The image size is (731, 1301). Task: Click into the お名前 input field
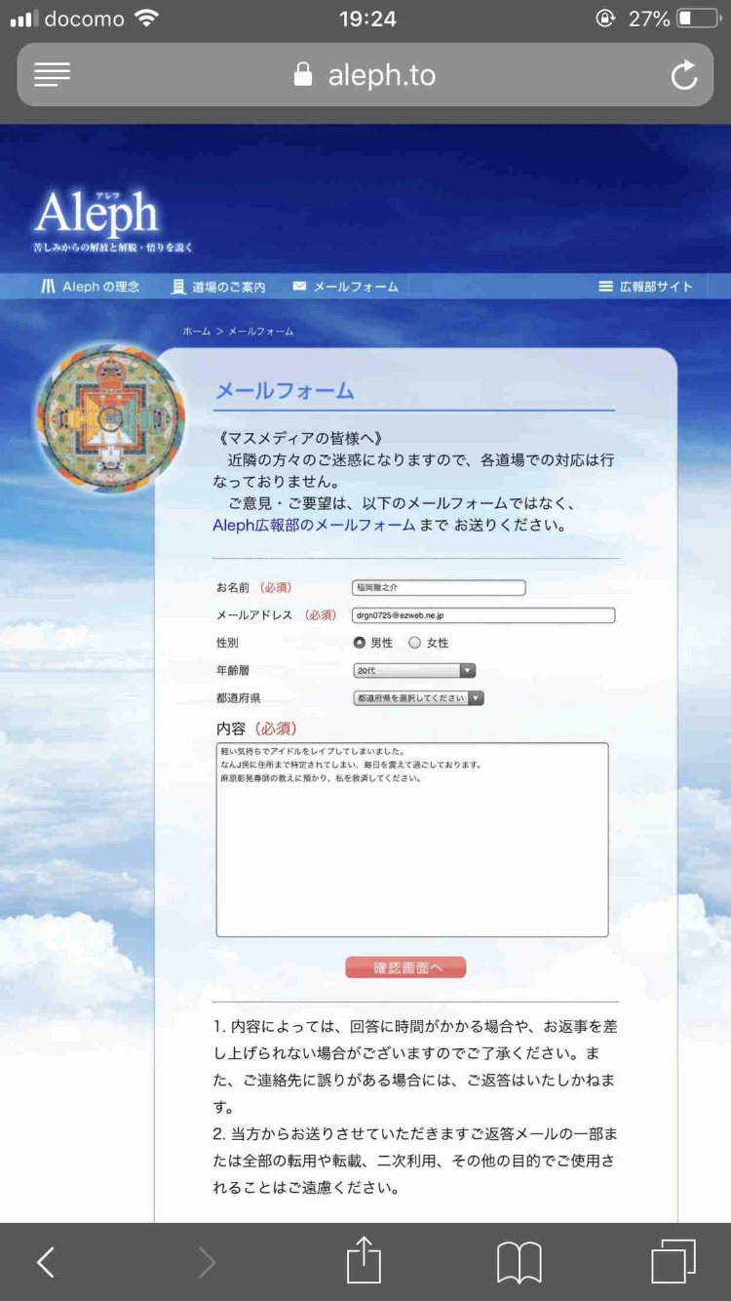coord(439,588)
